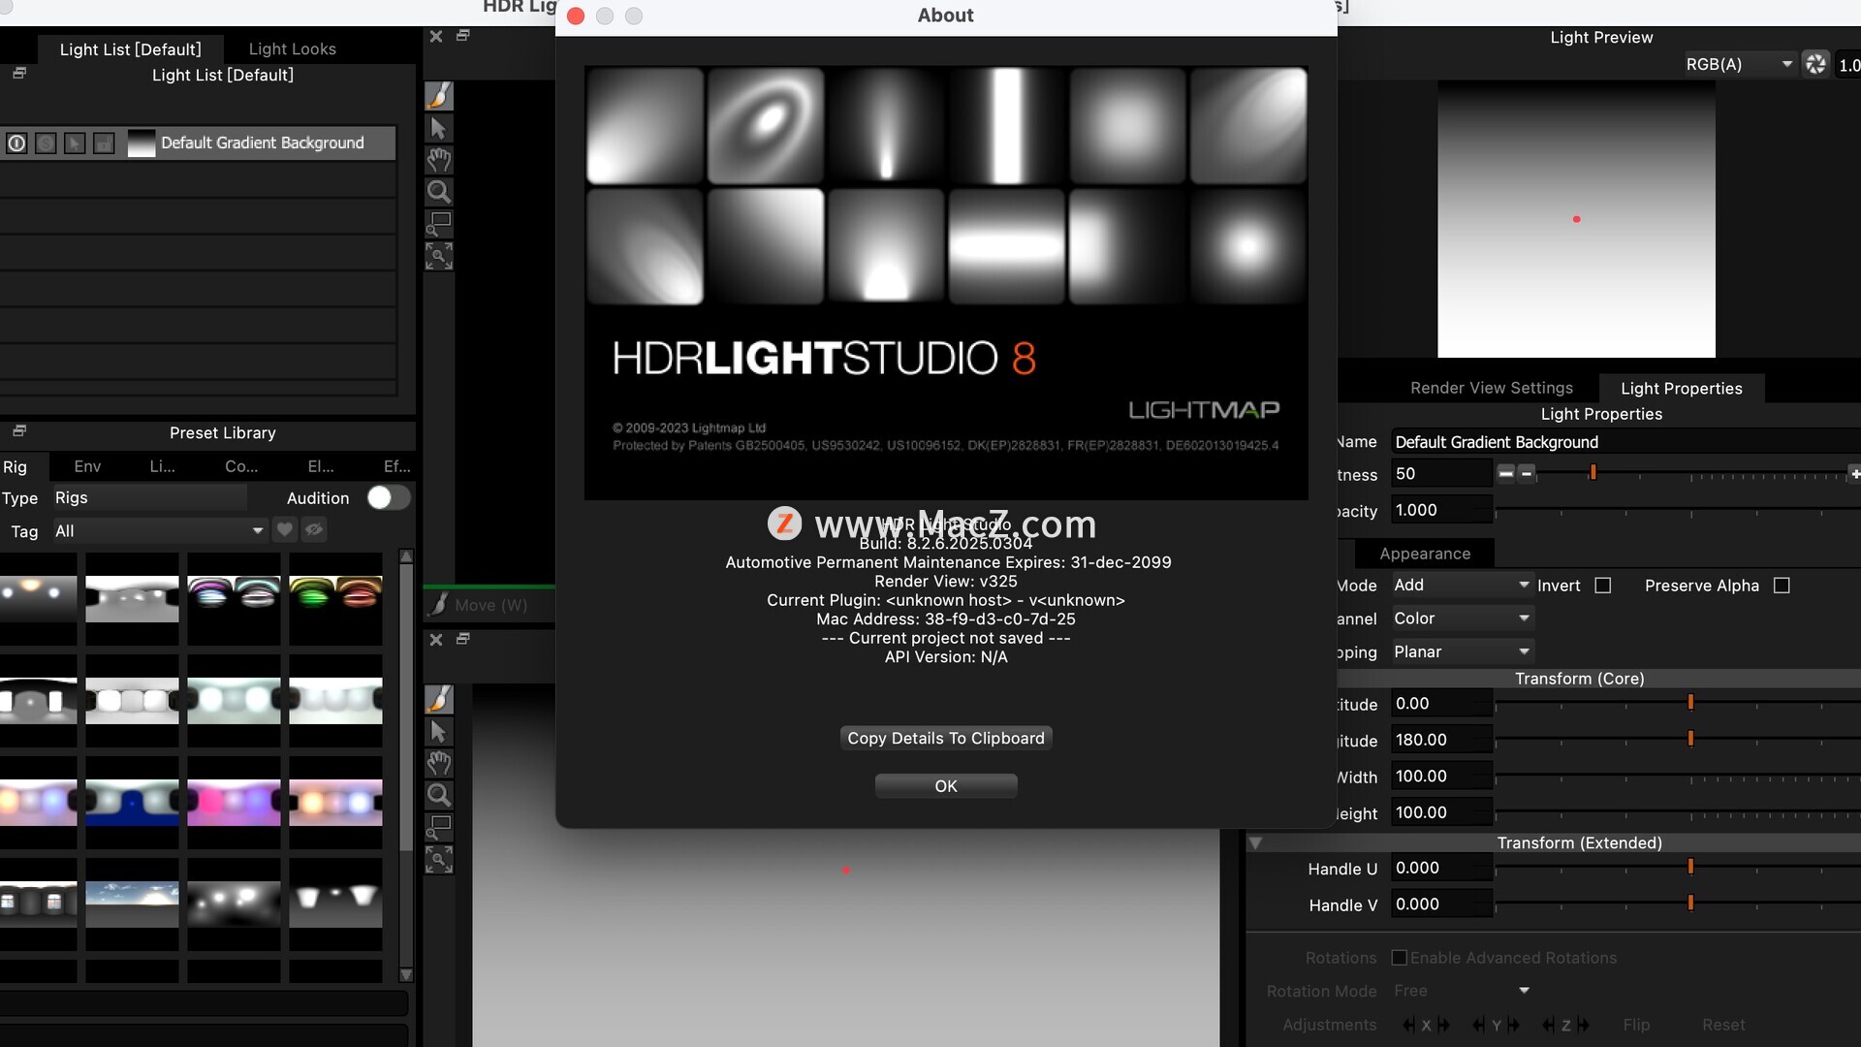Choose the magnifier zoom tool in lower toolbar
This screenshot has height=1047, width=1861.
439,795
